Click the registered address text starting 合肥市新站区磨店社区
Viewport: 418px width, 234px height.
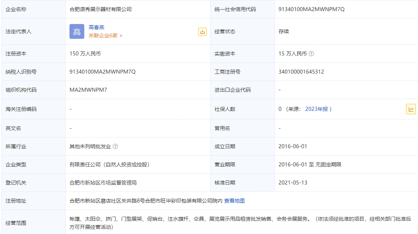[146, 201]
